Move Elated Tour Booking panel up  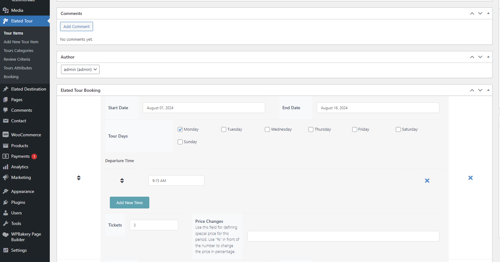472,90
